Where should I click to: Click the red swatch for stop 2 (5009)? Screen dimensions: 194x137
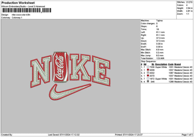(x=148, y=70)
